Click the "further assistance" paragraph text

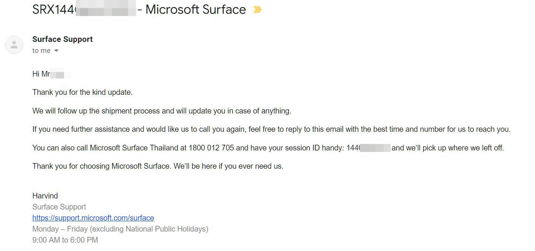(x=271, y=129)
